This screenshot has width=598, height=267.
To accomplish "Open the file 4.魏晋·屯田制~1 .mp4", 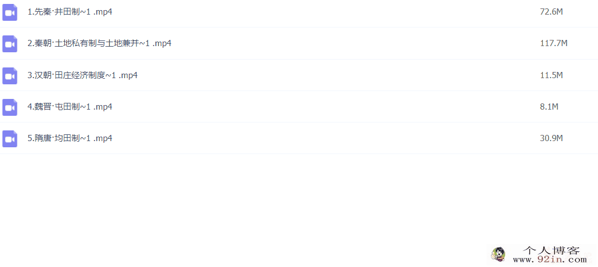I will [x=70, y=107].
